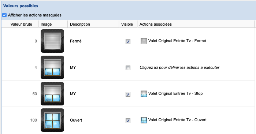Screen dimensions: 256x134
Task: Enable Visible checkbox for value 4 MY row
Action: pyautogui.click(x=128, y=68)
